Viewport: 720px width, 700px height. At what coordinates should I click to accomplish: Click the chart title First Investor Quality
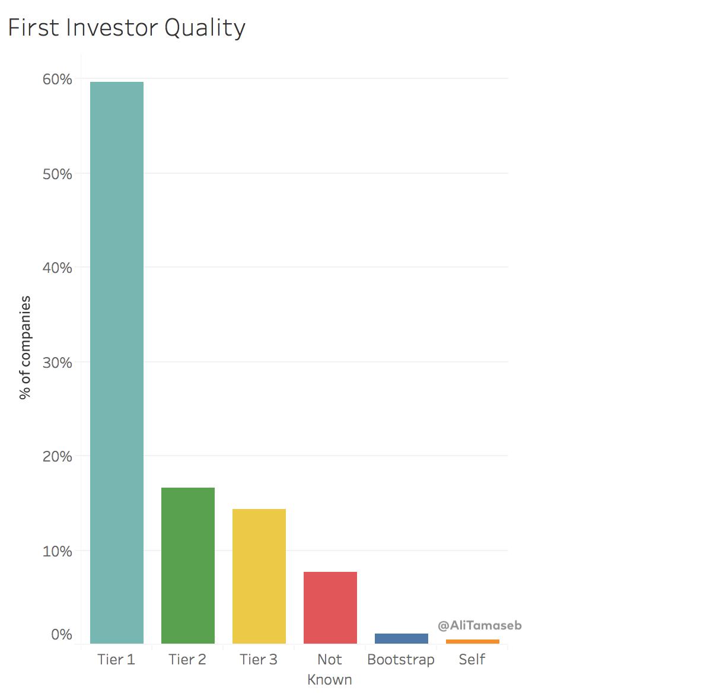coord(127,28)
